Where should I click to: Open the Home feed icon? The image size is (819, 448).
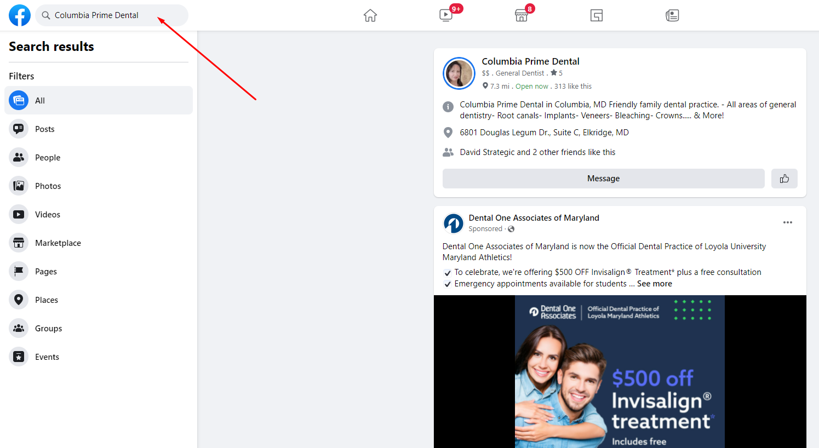click(x=370, y=15)
